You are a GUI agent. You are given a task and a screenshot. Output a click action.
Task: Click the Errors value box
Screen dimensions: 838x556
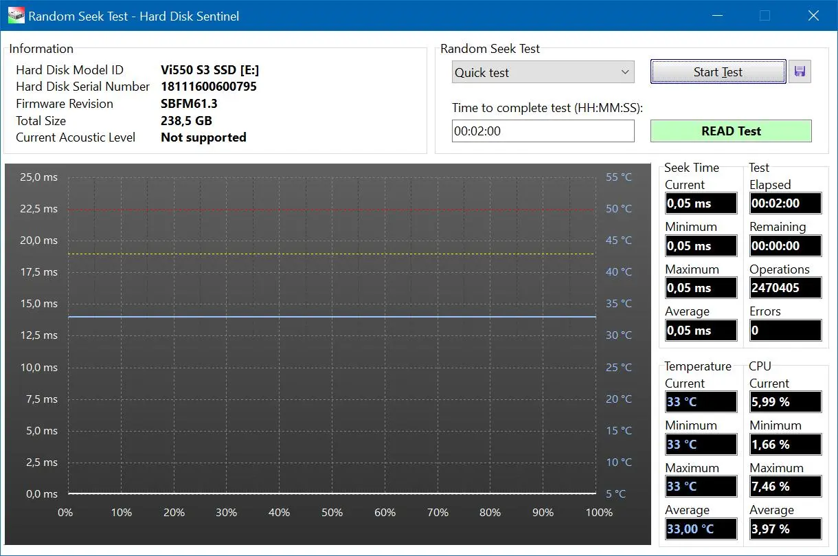(x=786, y=331)
